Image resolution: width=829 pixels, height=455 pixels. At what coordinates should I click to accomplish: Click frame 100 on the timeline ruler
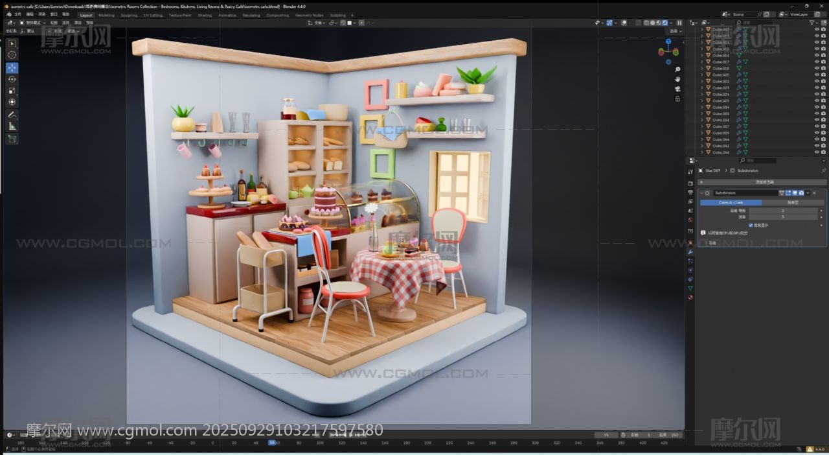[x=320, y=443]
